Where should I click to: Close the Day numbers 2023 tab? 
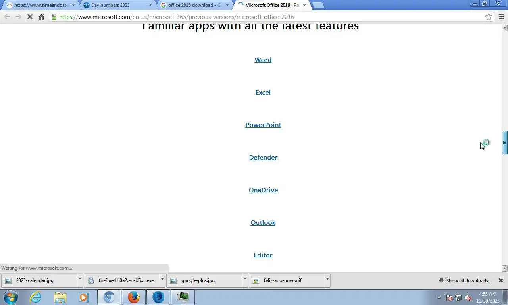click(x=150, y=5)
